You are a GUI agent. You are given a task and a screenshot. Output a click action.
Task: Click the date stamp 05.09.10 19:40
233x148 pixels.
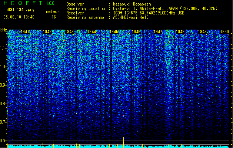[x=19, y=17]
